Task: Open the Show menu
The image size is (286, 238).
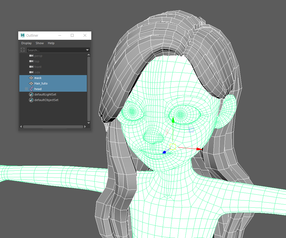Action: coord(40,43)
